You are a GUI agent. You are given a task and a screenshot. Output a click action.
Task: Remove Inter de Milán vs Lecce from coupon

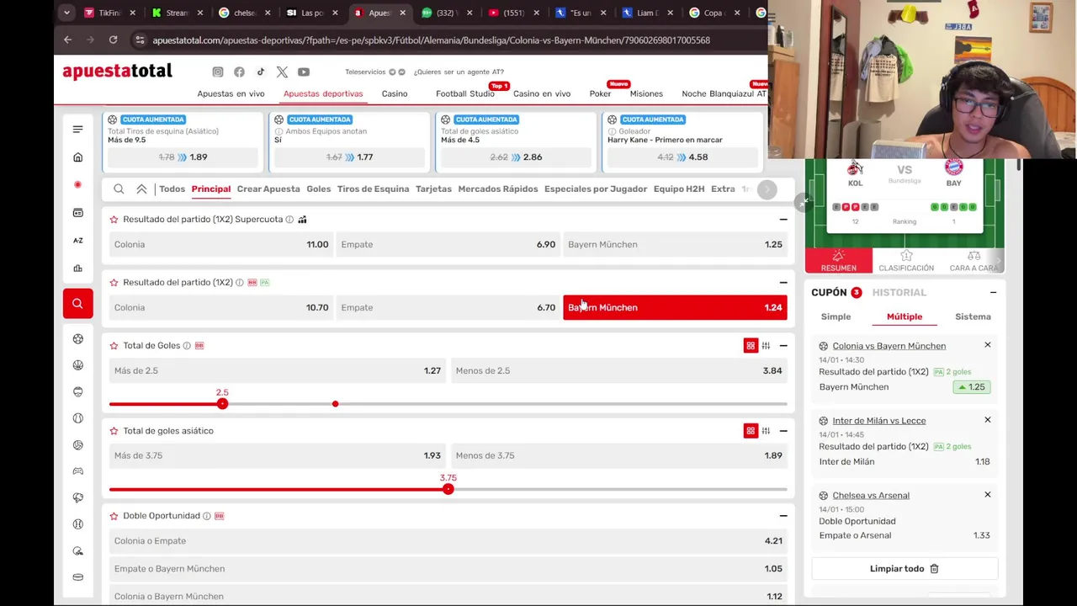[x=988, y=419]
